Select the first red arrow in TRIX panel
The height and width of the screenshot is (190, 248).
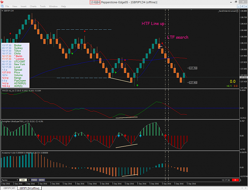(x=38, y=136)
